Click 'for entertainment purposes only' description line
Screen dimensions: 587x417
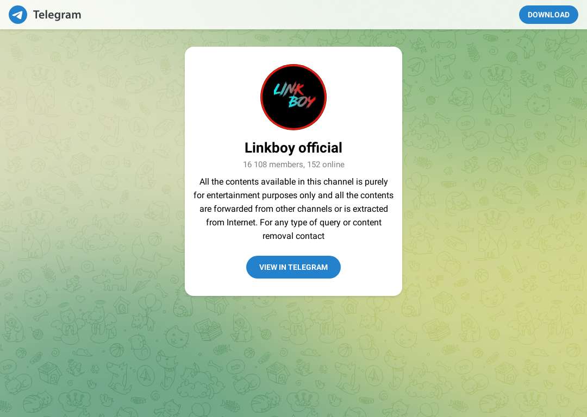[293, 195]
